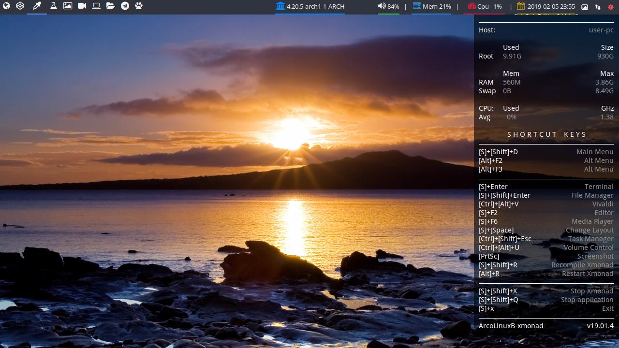
Task: Open the laptop workspace icon
Action: (96, 6)
